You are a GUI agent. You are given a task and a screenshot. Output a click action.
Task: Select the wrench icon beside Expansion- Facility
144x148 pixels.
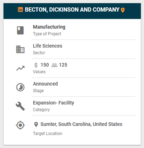[x=20, y=106]
